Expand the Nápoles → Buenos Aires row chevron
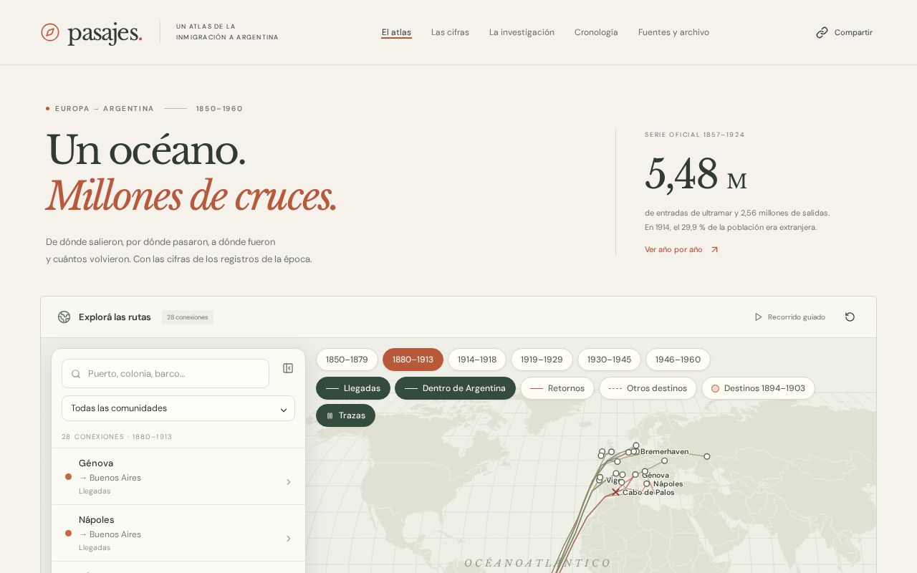 click(289, 539)
